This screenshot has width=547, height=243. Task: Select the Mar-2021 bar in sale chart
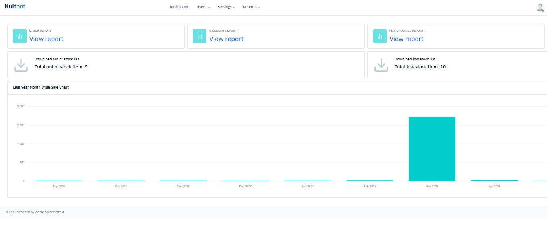432,149
